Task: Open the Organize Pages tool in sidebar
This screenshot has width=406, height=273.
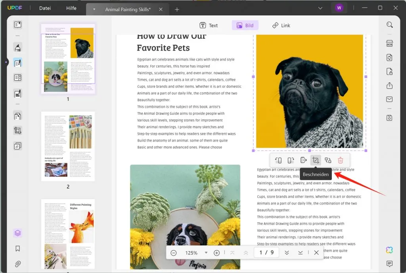Action: tap(17, 116)
